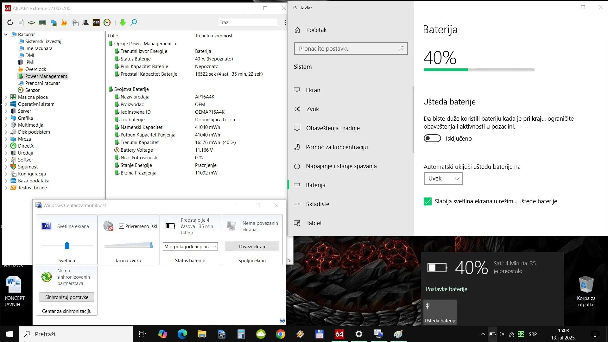
Task: Click the Svetlina ekrana brightness slider
Action: [67, 245]
